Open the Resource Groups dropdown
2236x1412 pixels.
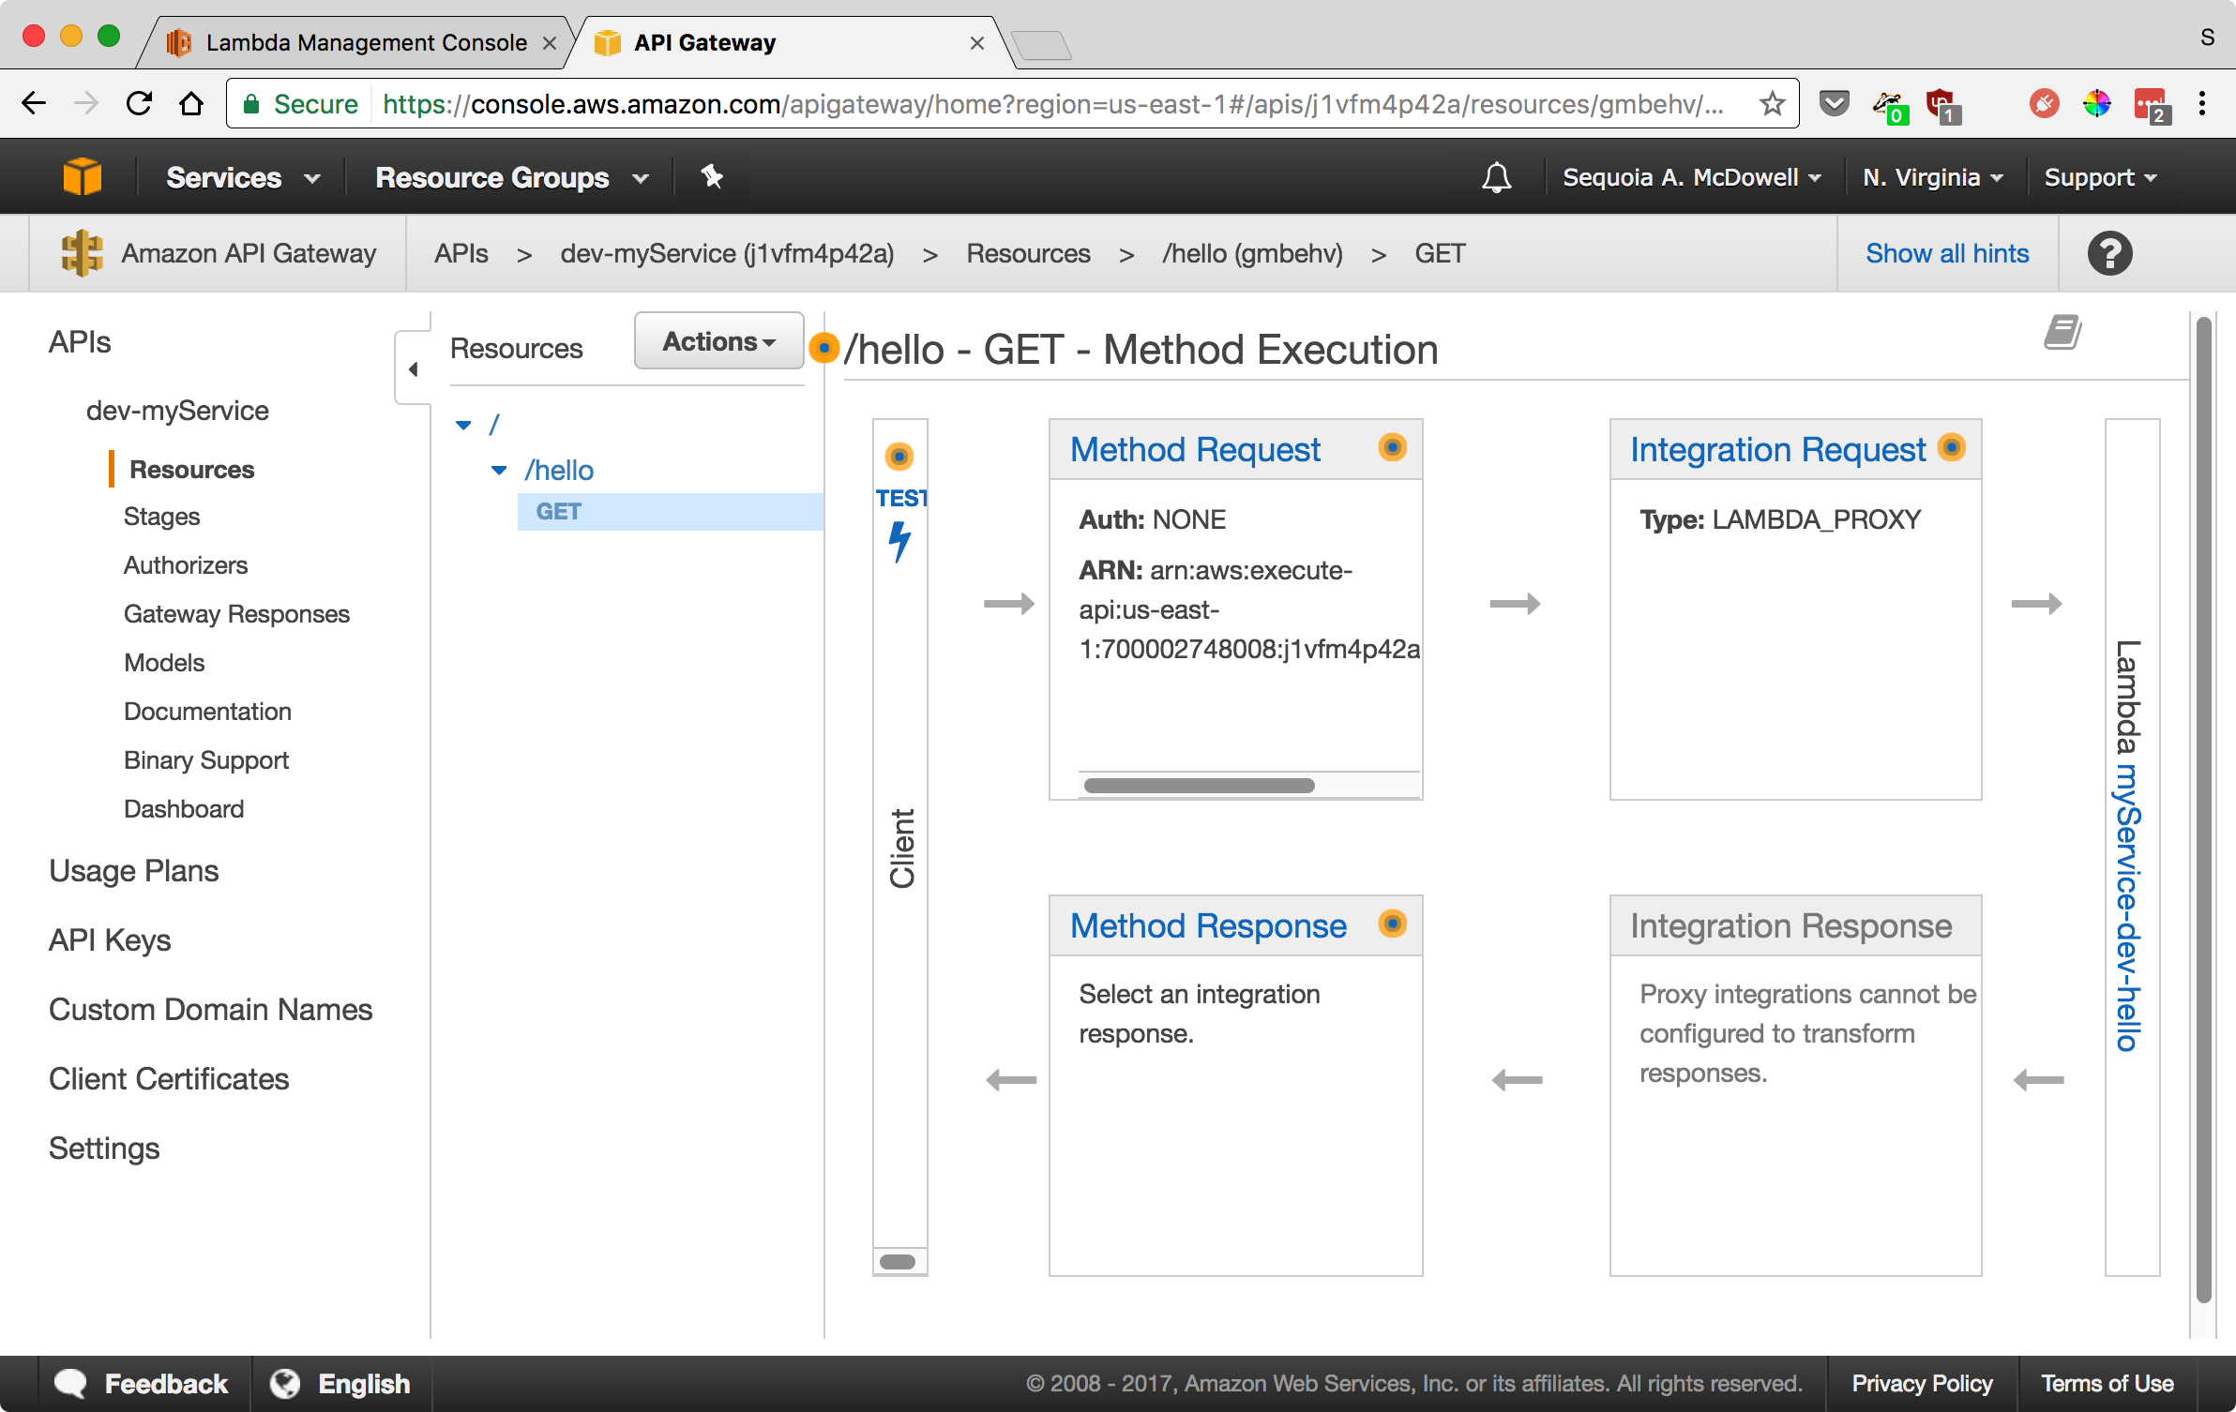click(x=512, y=177)
